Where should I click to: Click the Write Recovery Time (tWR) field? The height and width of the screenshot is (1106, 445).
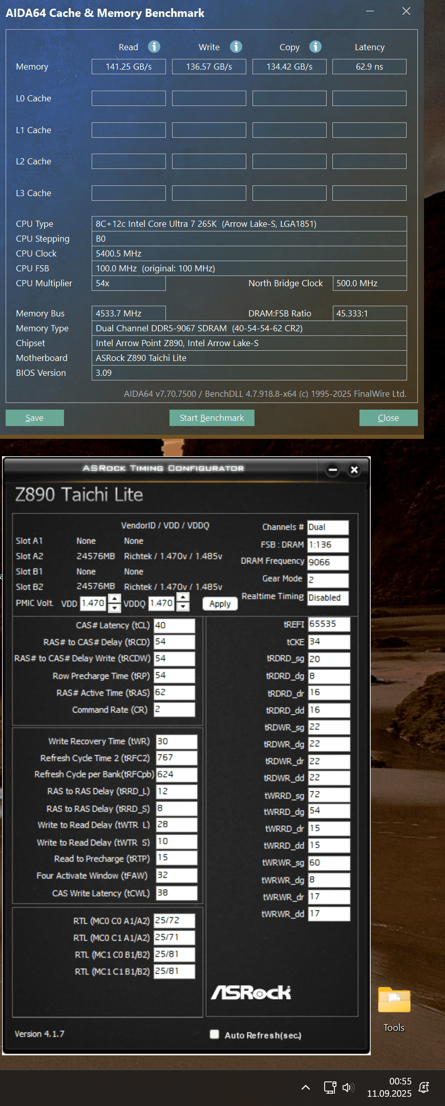click(x=177, y=741)
